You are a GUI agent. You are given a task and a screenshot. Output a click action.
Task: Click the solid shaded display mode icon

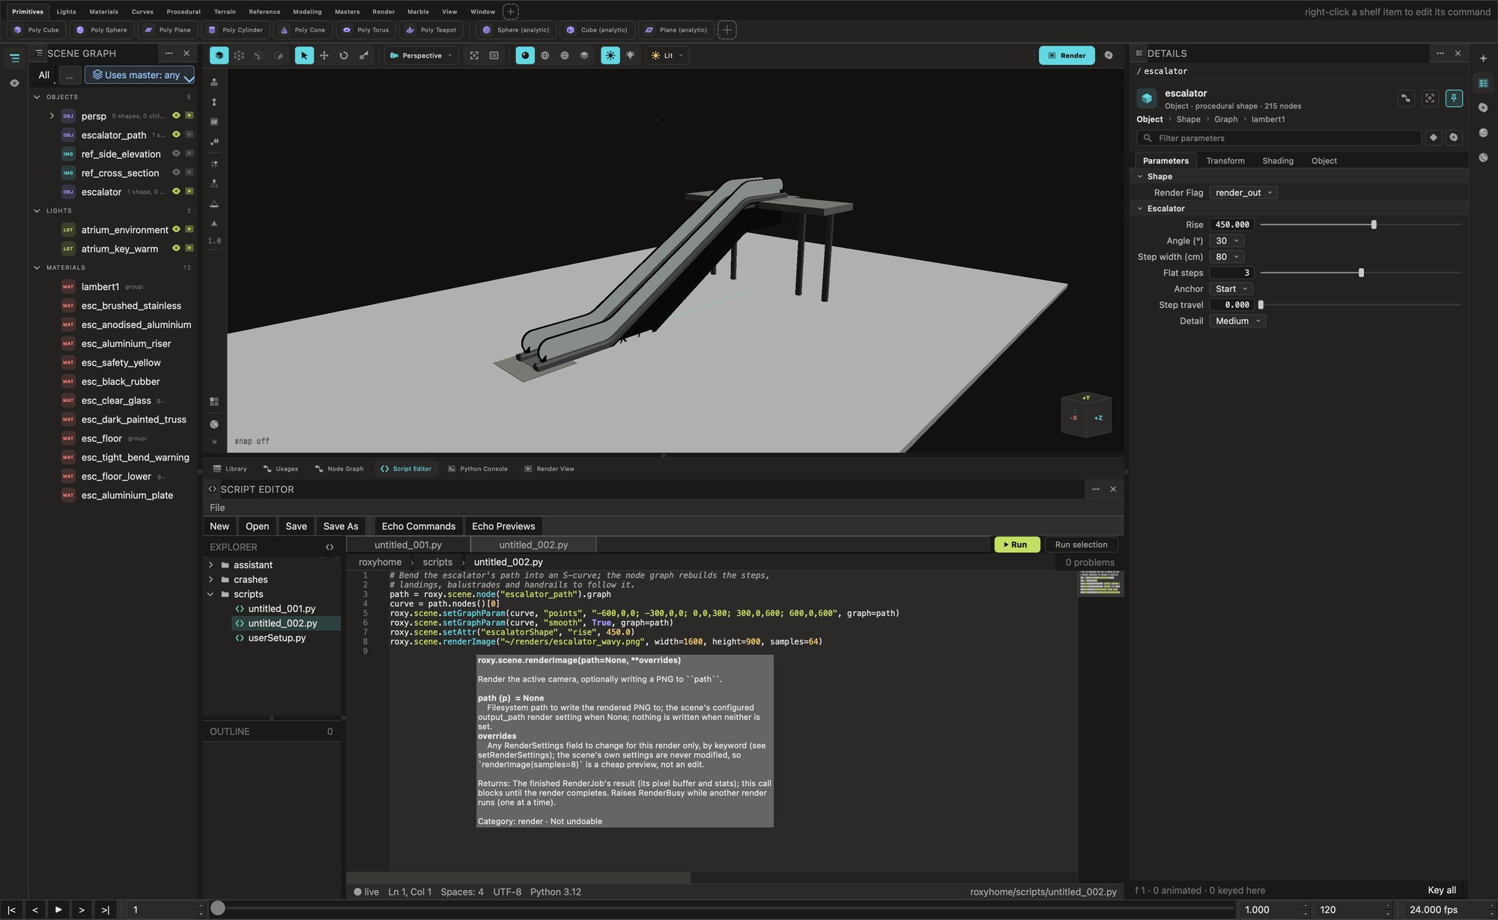(525, 55)
